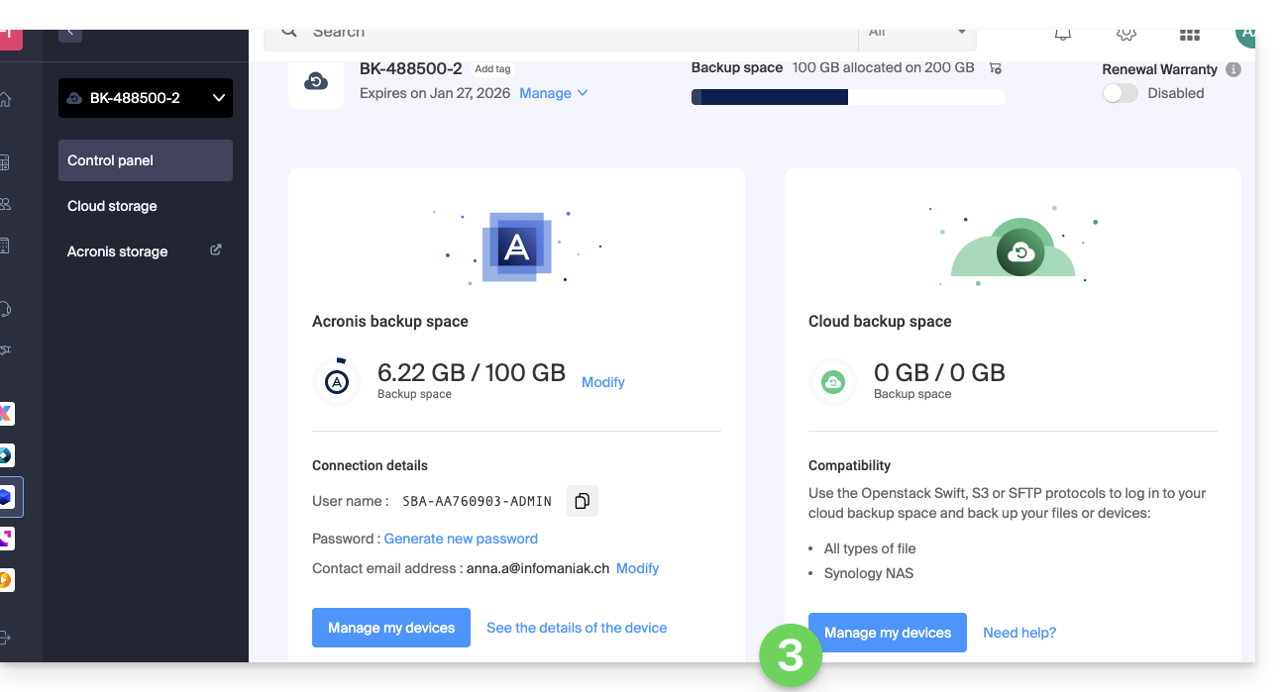Click the Need help? link
Screen dimensions: 1285x692
1019,633
